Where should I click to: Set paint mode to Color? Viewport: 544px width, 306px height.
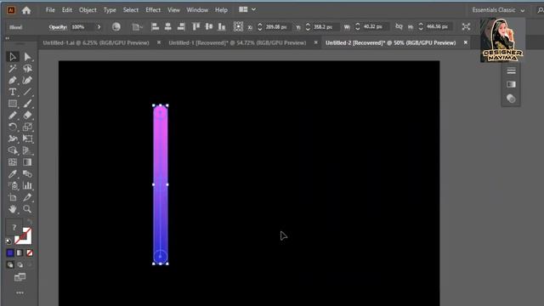pyautogui.click(x=10, y=253)
